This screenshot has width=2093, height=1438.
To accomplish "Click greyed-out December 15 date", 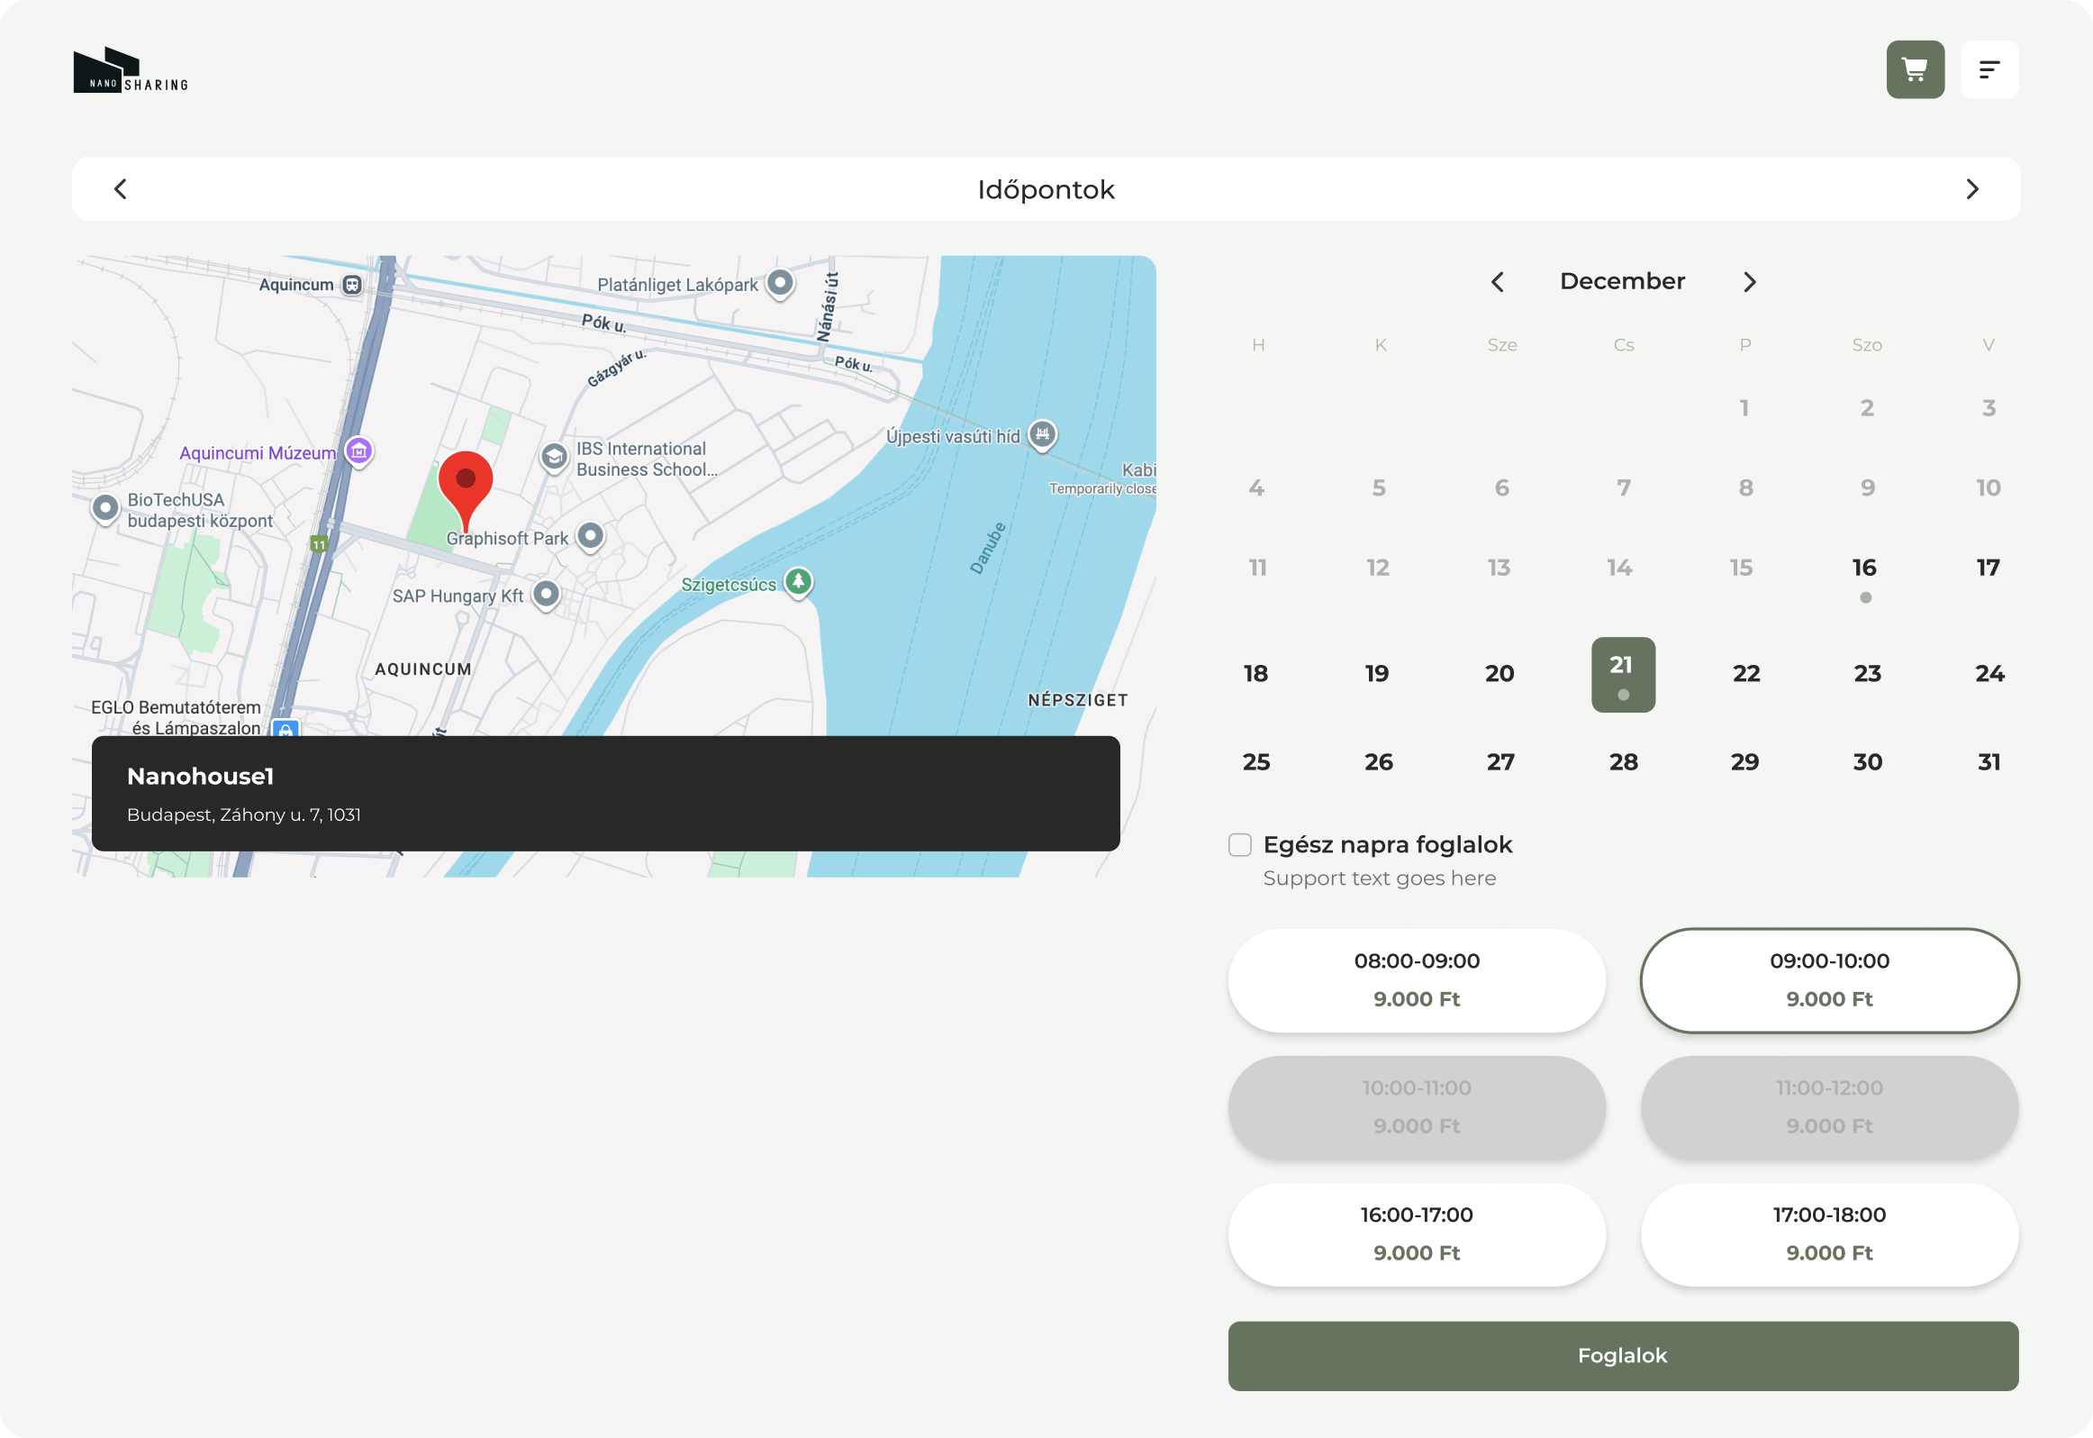I will pyautogui.click(x=1742, y=568).
